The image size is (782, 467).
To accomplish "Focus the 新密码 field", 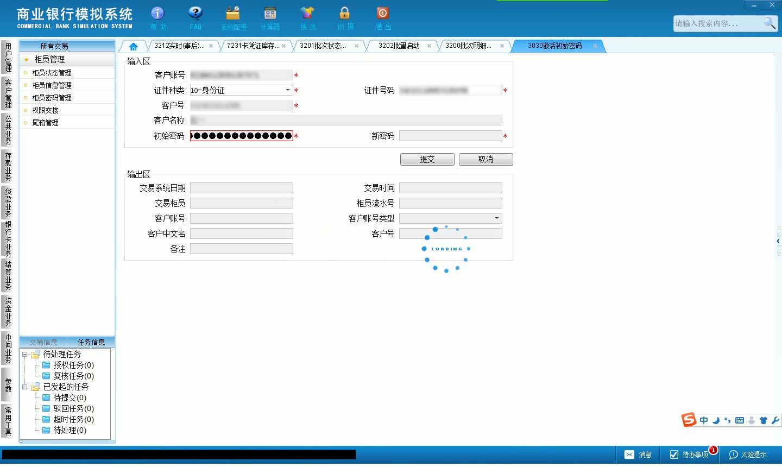I will click(x=450, y=136).
